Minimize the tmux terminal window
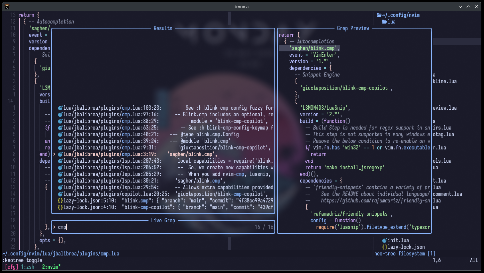 (x=460, y=7)
